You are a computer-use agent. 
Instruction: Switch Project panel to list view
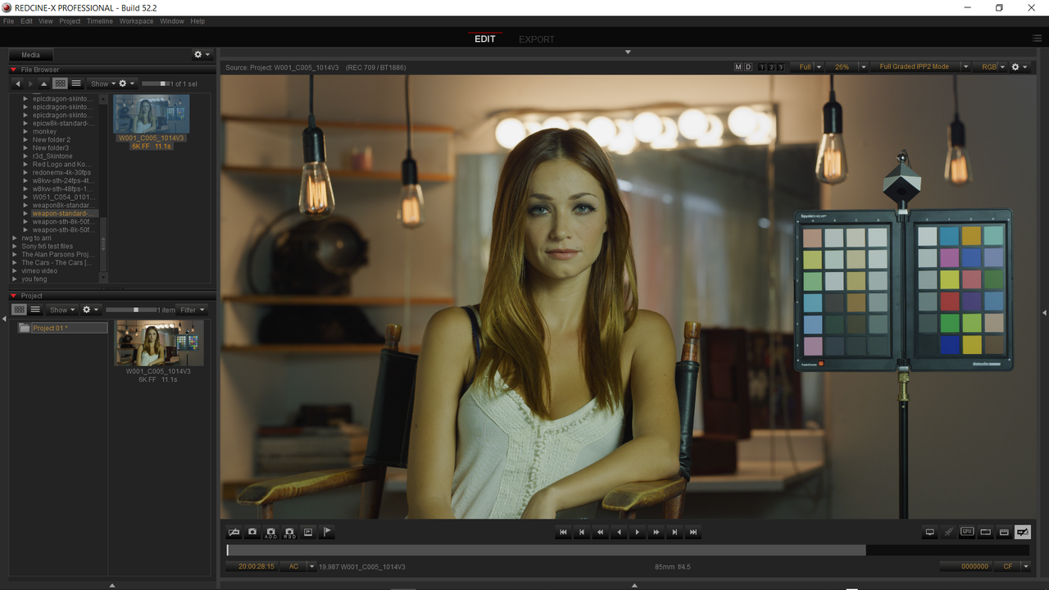point(35,310)
